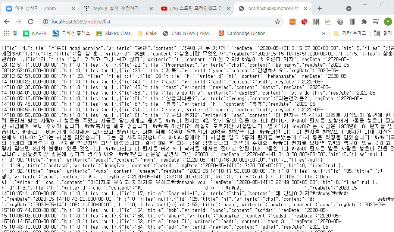Close the Zoom tab
Viewport: 394px width, 232px height.
pyautogui.click(x=74, y=9)
